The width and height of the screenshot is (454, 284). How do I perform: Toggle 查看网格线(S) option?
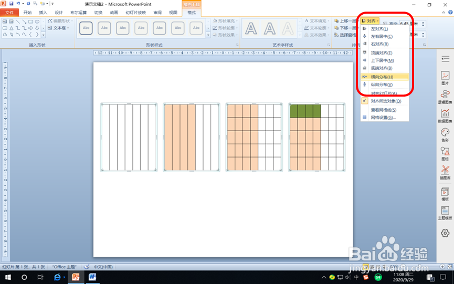[385, 110]
